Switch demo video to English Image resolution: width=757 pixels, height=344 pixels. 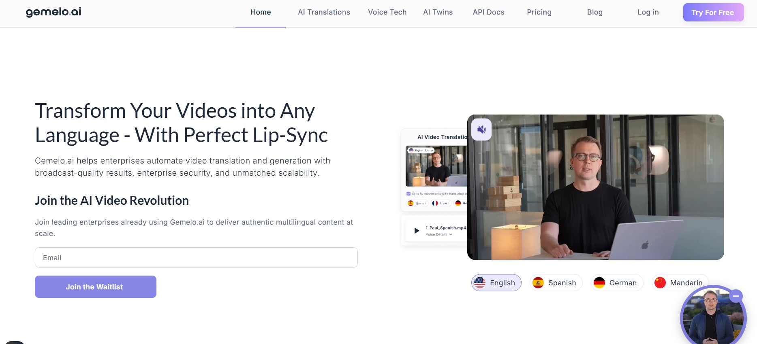[496, 283]
